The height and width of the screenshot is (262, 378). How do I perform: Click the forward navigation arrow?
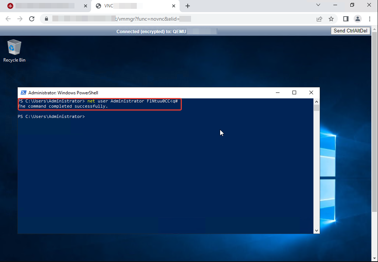[x=20, y=18]
